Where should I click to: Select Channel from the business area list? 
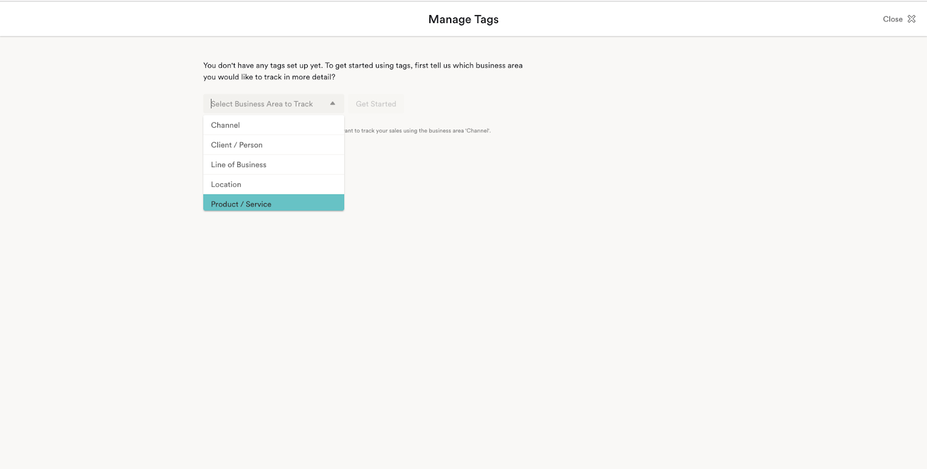pos(225,125)
